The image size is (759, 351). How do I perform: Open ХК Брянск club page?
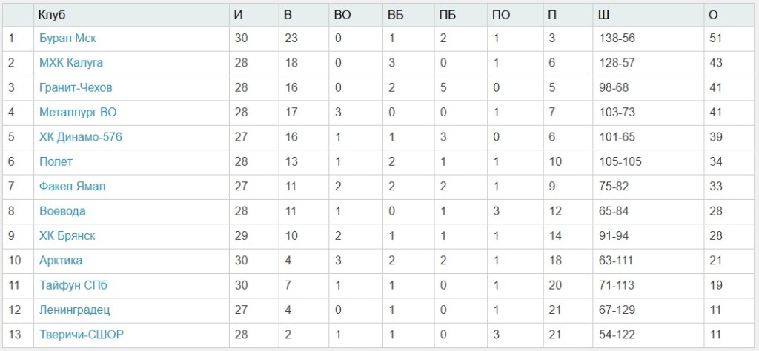67,235
